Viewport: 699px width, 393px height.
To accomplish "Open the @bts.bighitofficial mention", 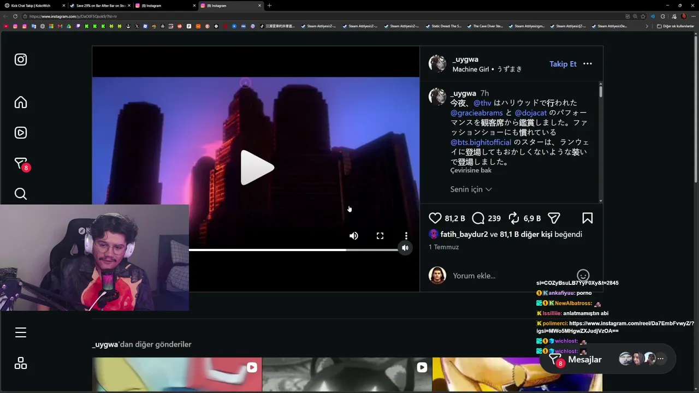I will (481, 142).
